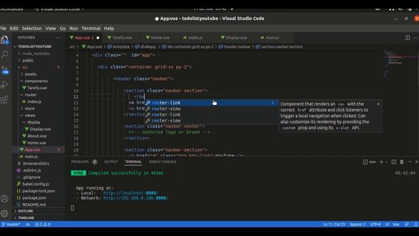The width and height of the screenshot is (419, 236).
Task: Open the Terminal menu
Action: 91,28
